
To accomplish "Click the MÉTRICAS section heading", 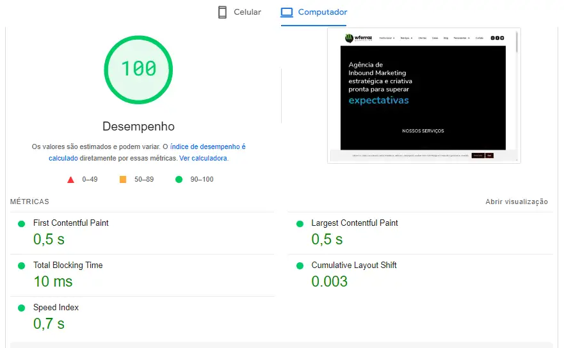I will [29, 202].
